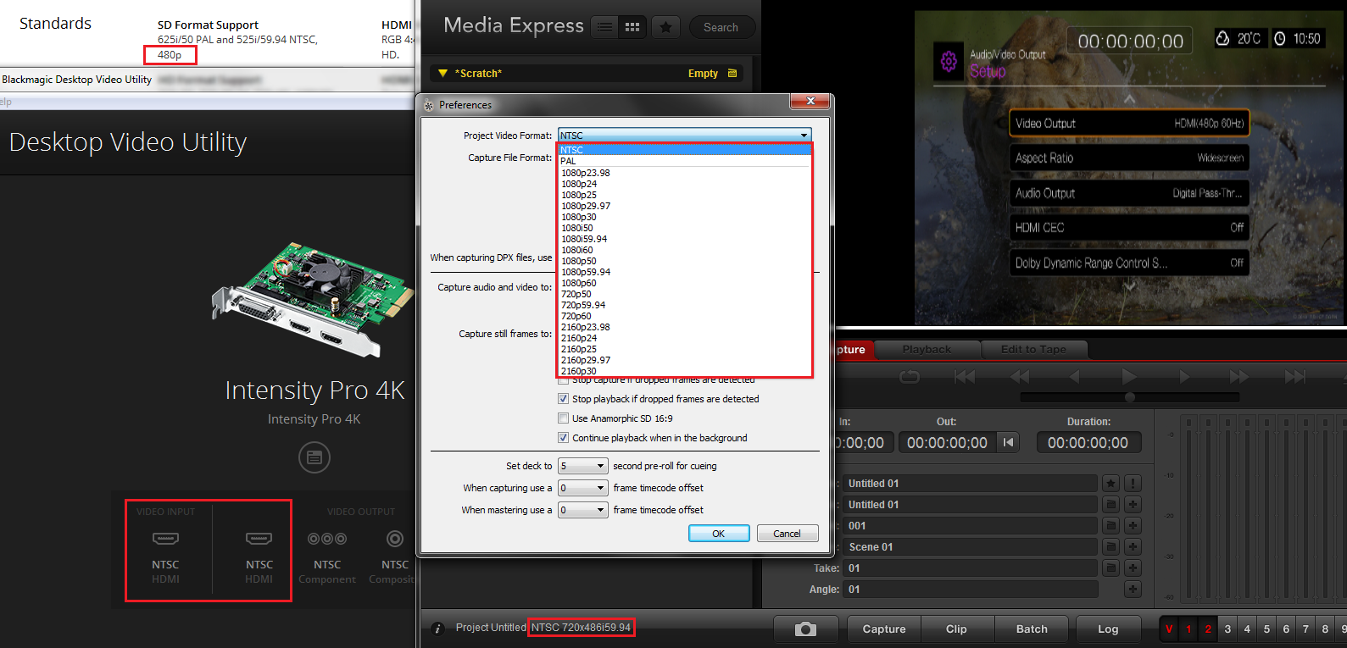Choose 1080p29.97 from the format list
Image resolution: width=1347 pixels, height=648 pixels.
point(684,206)
